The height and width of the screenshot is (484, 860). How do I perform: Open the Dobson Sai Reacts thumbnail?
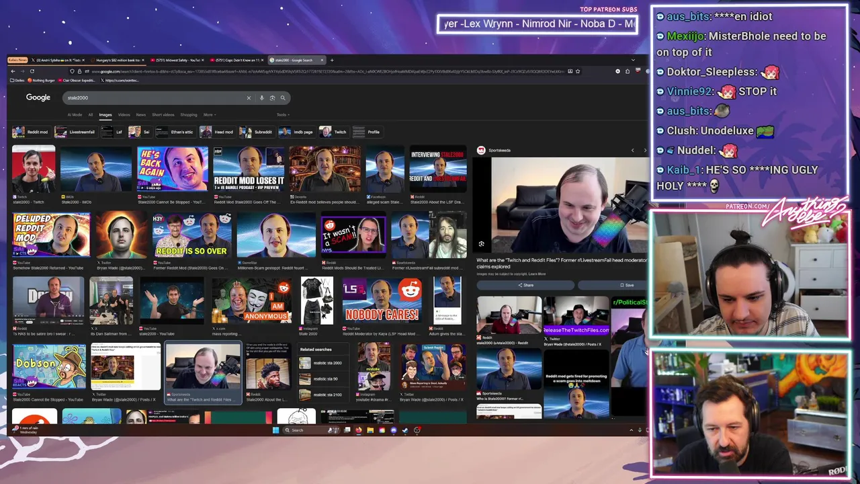tap(49, 366)
